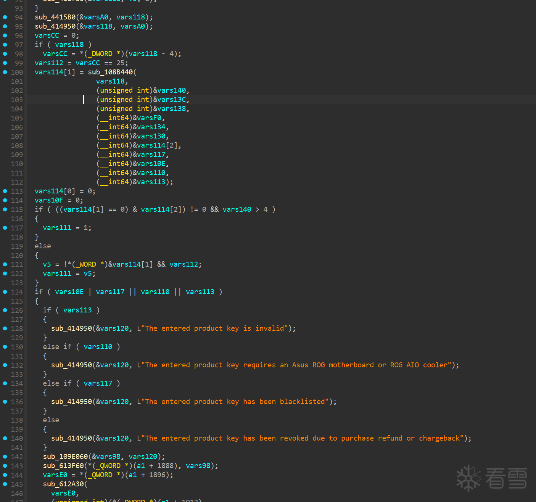Click offset 1896 on line 144
The height and width of the screenshot is (502, 536).
coord(157,475)
